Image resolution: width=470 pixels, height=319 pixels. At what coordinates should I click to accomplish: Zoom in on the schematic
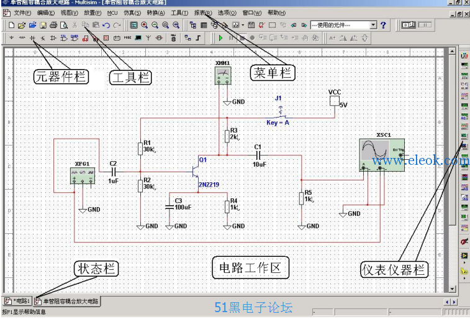coord(144,25)
